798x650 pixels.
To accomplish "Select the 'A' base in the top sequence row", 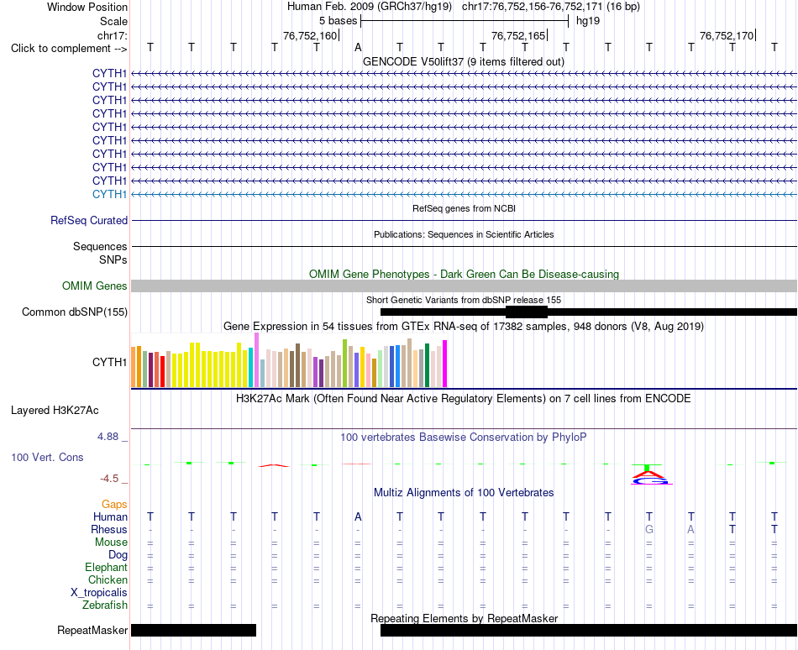I will tap(359, 48).
